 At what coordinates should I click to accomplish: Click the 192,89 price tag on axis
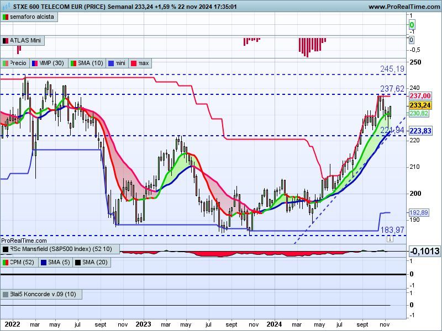point(419,213)
